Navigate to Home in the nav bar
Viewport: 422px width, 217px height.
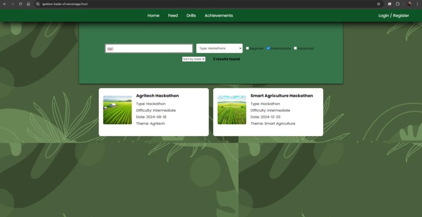[153, 16]
